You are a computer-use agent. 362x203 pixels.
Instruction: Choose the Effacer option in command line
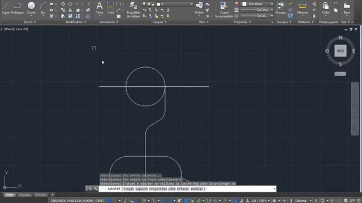click(183, 189)
